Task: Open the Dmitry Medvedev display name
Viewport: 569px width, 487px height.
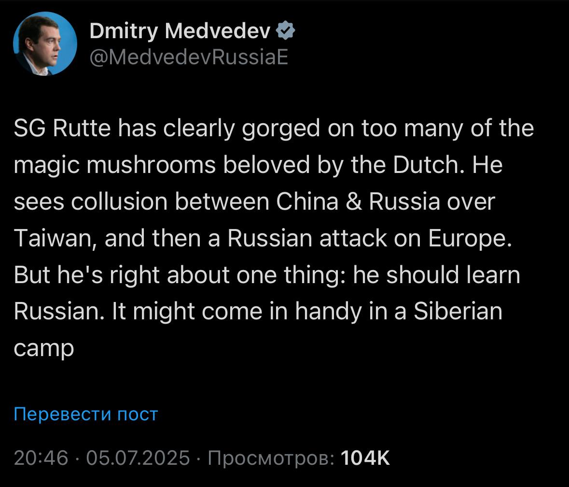Action: (x=180, y=31)
